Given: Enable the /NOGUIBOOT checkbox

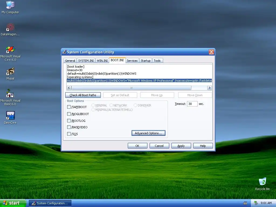Looking at the screenshot, I should coord(69,114).
